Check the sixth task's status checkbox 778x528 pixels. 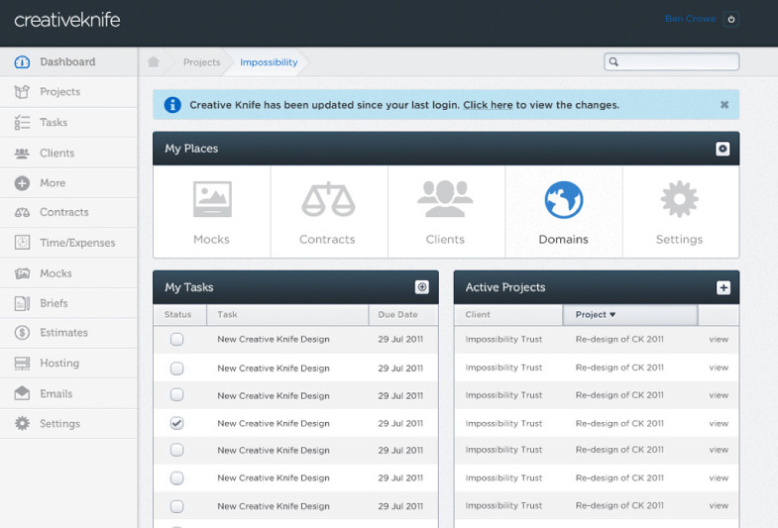tap(176, 477)
